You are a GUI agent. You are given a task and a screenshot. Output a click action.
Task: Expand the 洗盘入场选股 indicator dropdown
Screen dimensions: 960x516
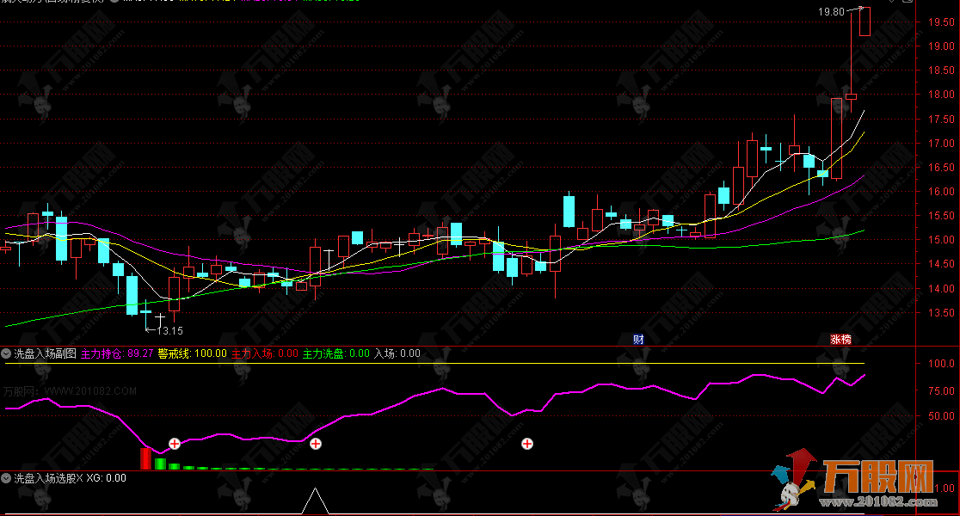[x=7, y=477]
